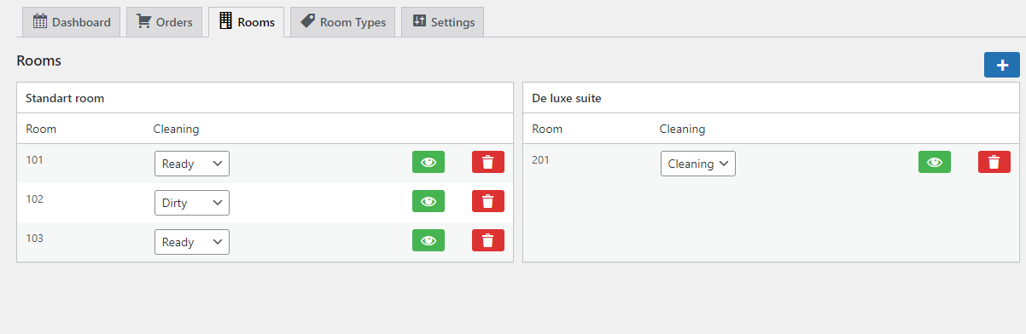Delete room 201 with the trash icon
This screenshot has height=334, width=1026.
point(994,162)
